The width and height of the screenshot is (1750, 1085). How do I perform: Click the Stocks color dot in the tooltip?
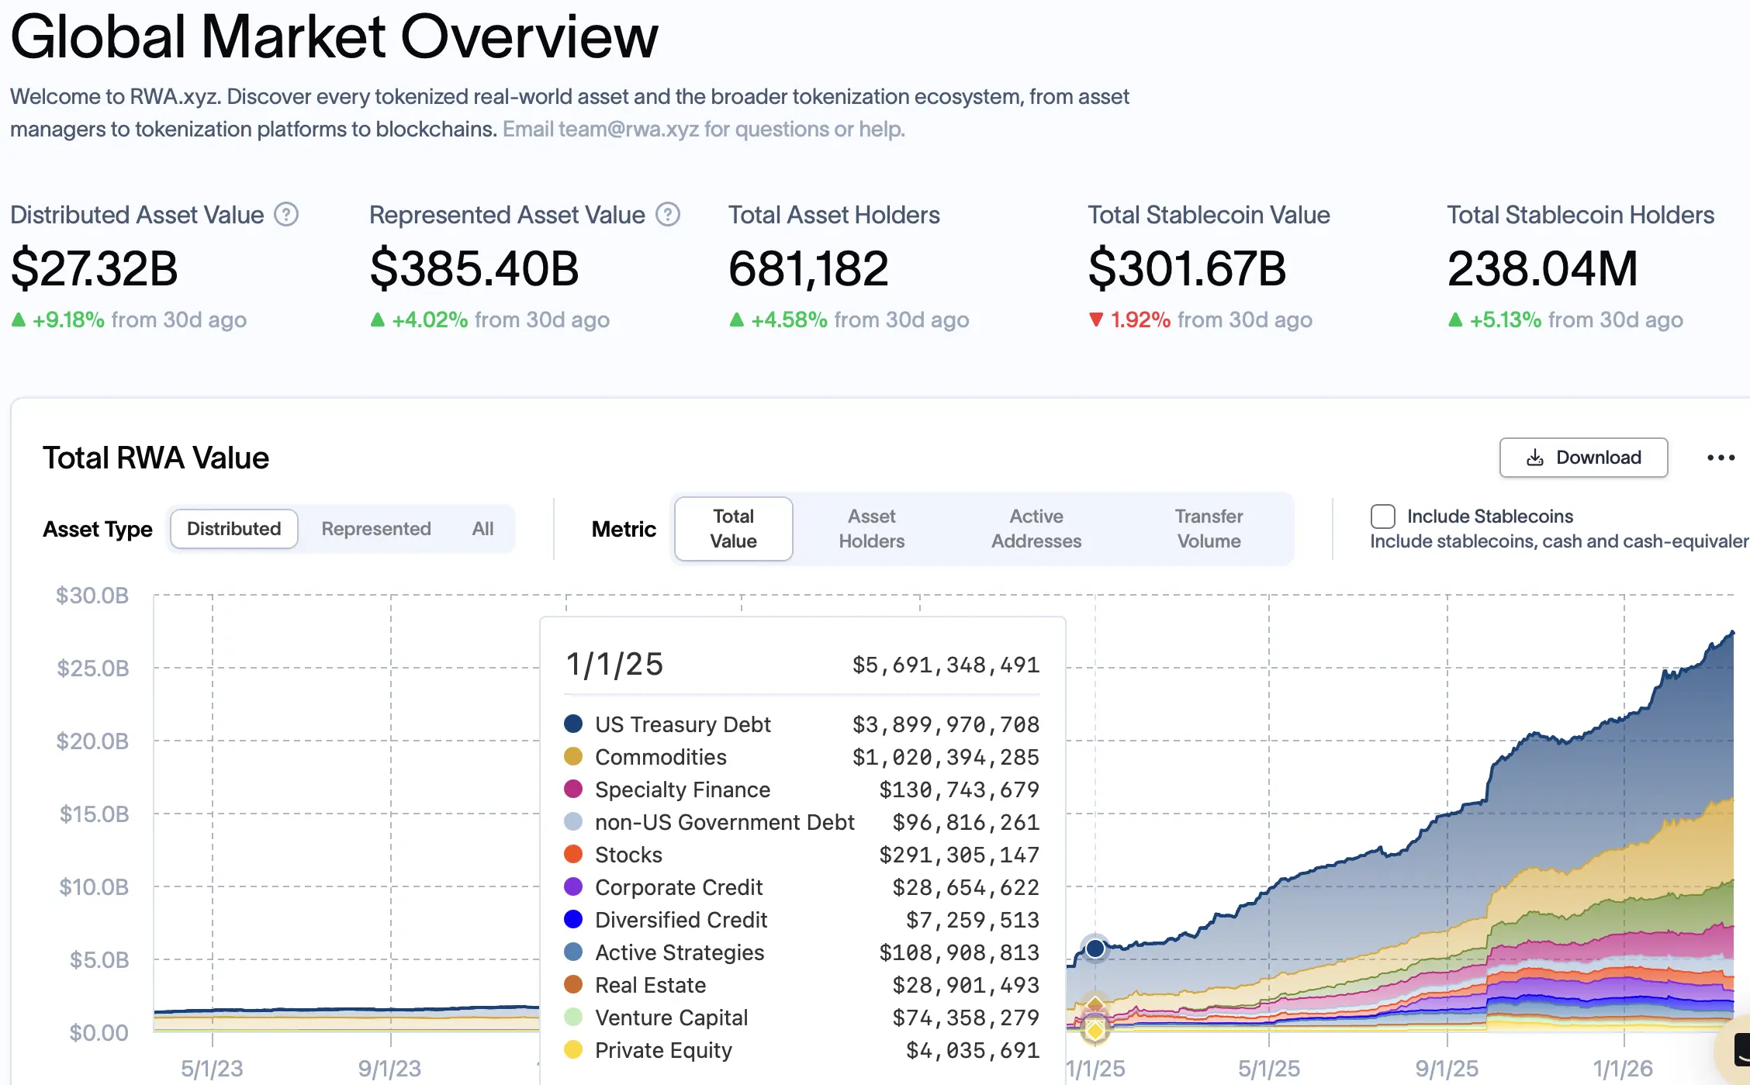572,854
